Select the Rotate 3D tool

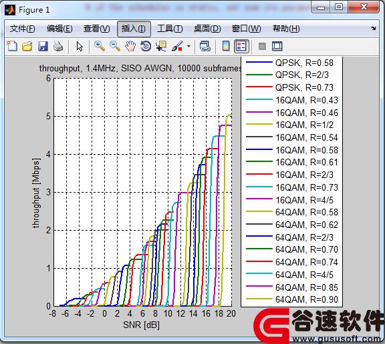[146, 46]
